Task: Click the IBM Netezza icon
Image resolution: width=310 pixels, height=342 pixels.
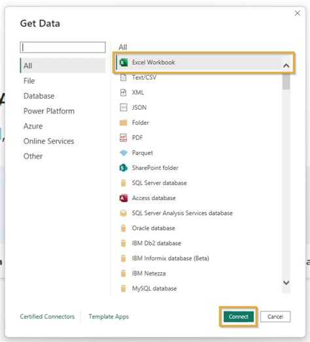Action: coord(123,273)
